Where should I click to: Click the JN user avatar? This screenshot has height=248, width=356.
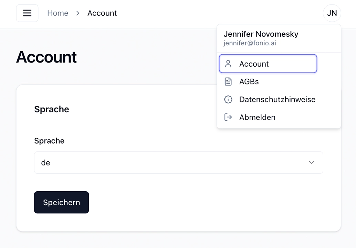click(x=332, y=13)
